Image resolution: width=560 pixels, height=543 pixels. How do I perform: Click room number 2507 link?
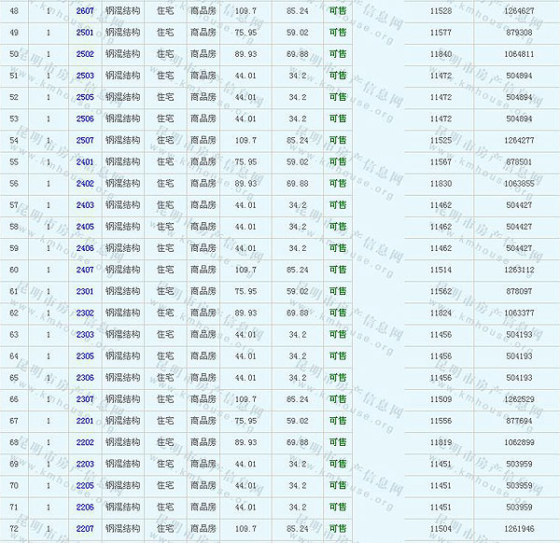pyautogui.click(x=85, y=140)
